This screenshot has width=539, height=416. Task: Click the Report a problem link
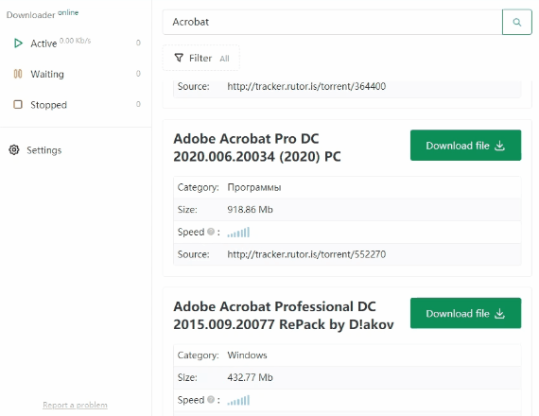point(75,405)
